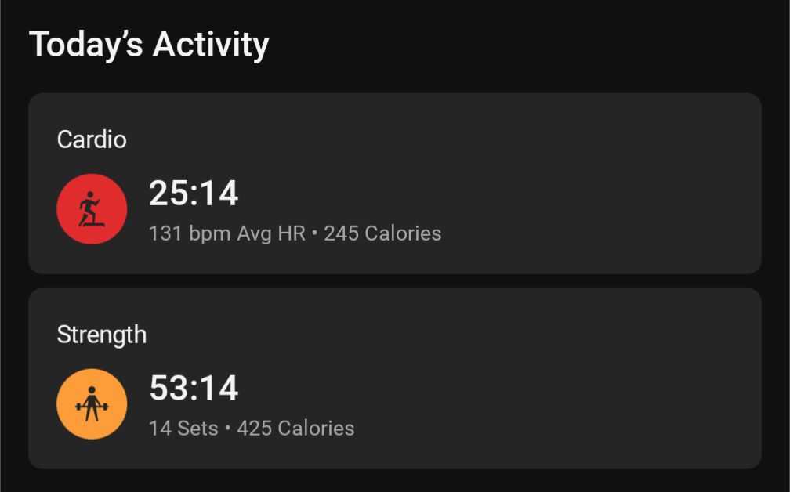Click the word Activity in the heading
This screenshot has height=492, width=790.
pyautogui.click(x=211, y=45)
